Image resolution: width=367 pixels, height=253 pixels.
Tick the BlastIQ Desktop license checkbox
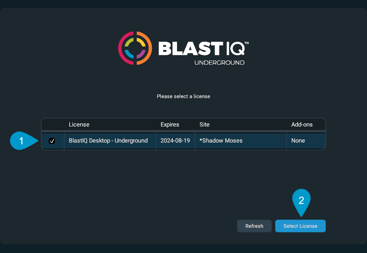[52, 141]
